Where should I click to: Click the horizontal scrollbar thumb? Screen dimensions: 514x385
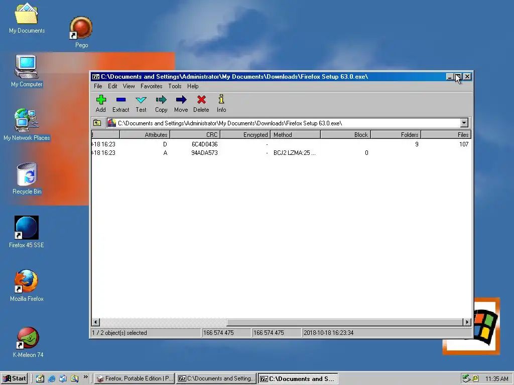345,322
